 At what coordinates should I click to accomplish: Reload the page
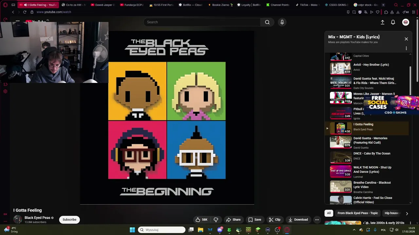click(x=25, y=12)
